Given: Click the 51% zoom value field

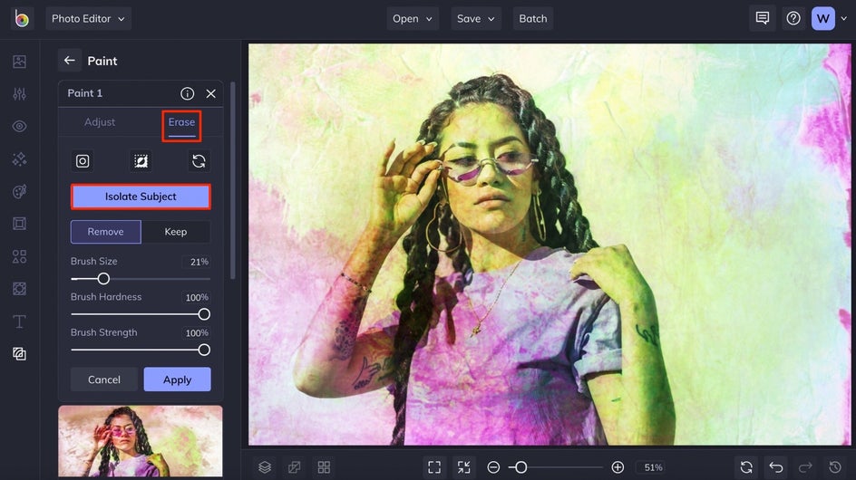Looking at the screenshot, I should tap(653, 467).
